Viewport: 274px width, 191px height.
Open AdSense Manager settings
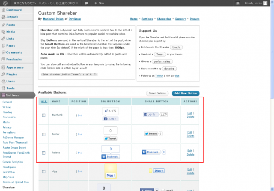pos(13,137)
